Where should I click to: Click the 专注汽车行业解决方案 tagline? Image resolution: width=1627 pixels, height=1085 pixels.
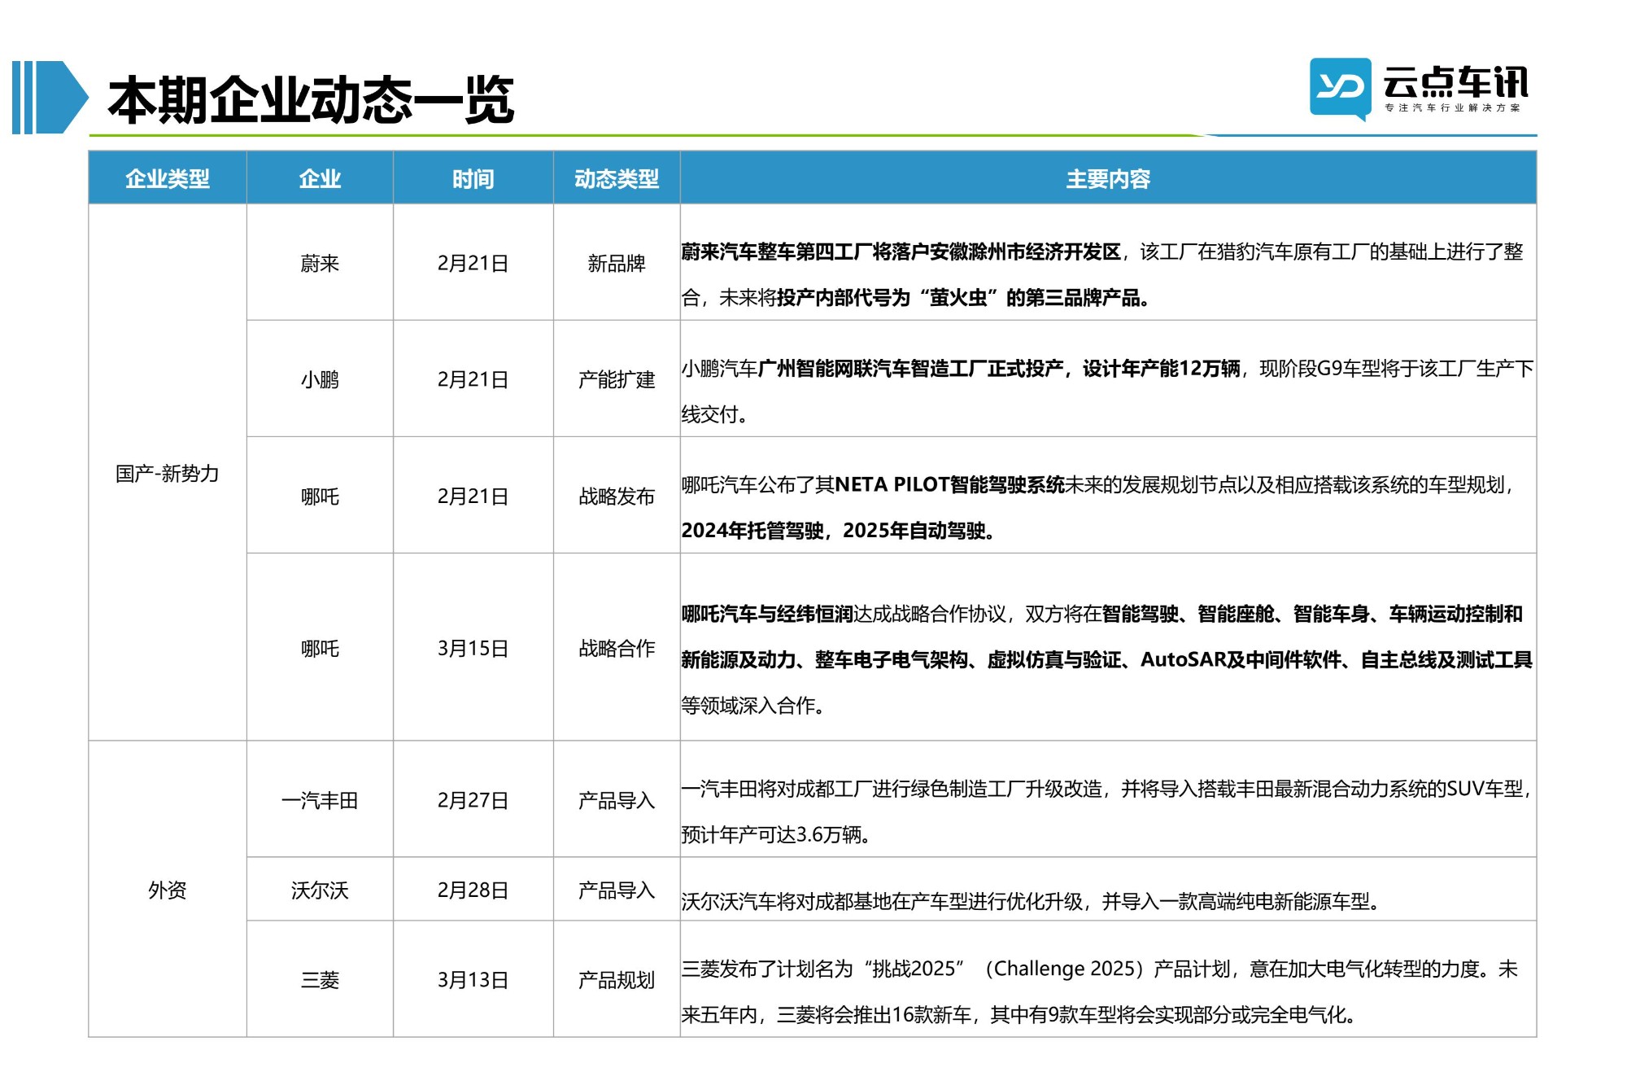click(x=1452, y=108)
